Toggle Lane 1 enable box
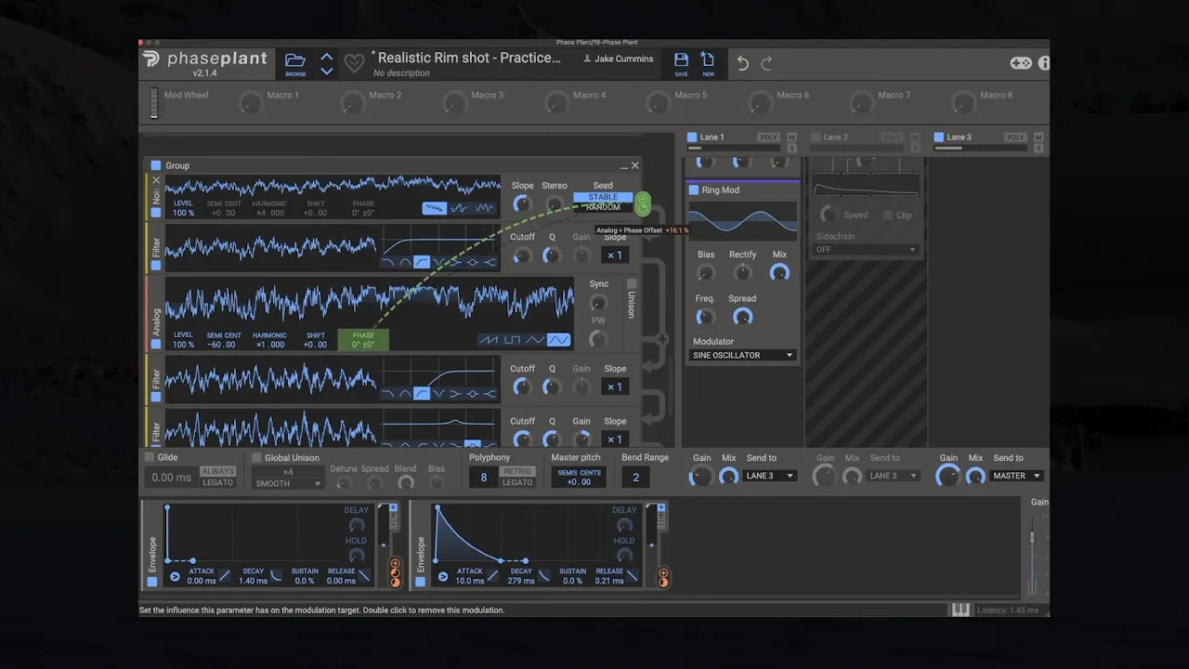Viewport: 1189px width, 669px height. pyautogui.click(x=692, y=138)
